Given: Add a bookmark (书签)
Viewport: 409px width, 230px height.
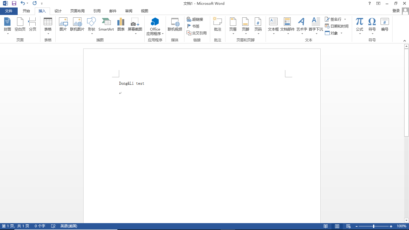Looking at the screenshot, I should coord(193,26).
